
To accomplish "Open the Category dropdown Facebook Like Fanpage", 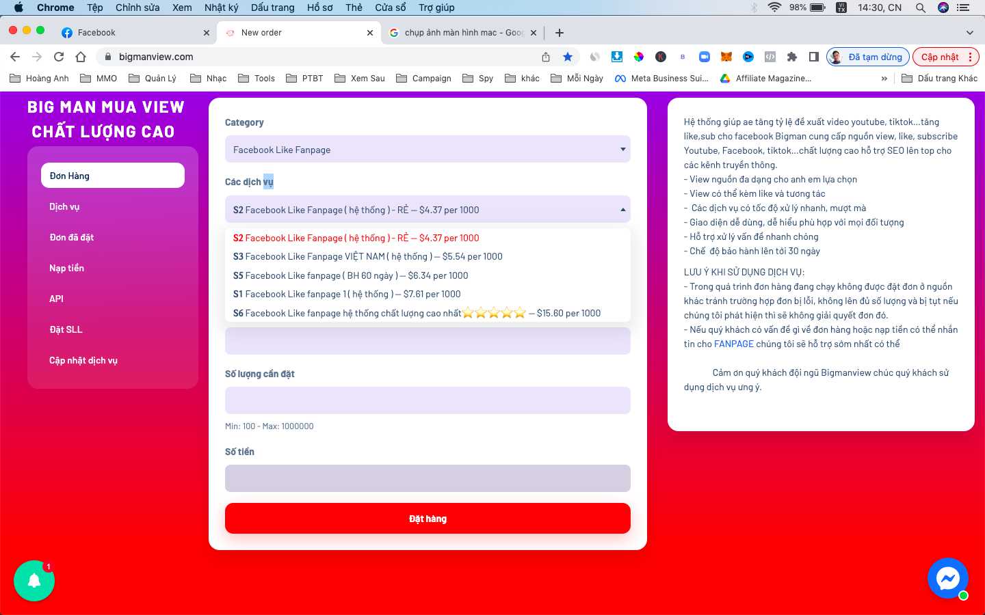I will coord(428,150).
